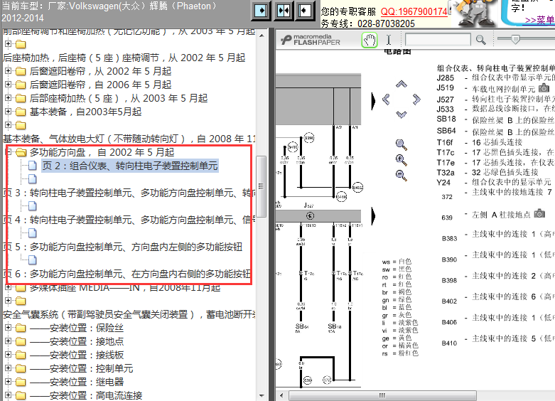Open the QQ:1967900174 customer service link
555x401 pixels.
[x=414, y=11]
